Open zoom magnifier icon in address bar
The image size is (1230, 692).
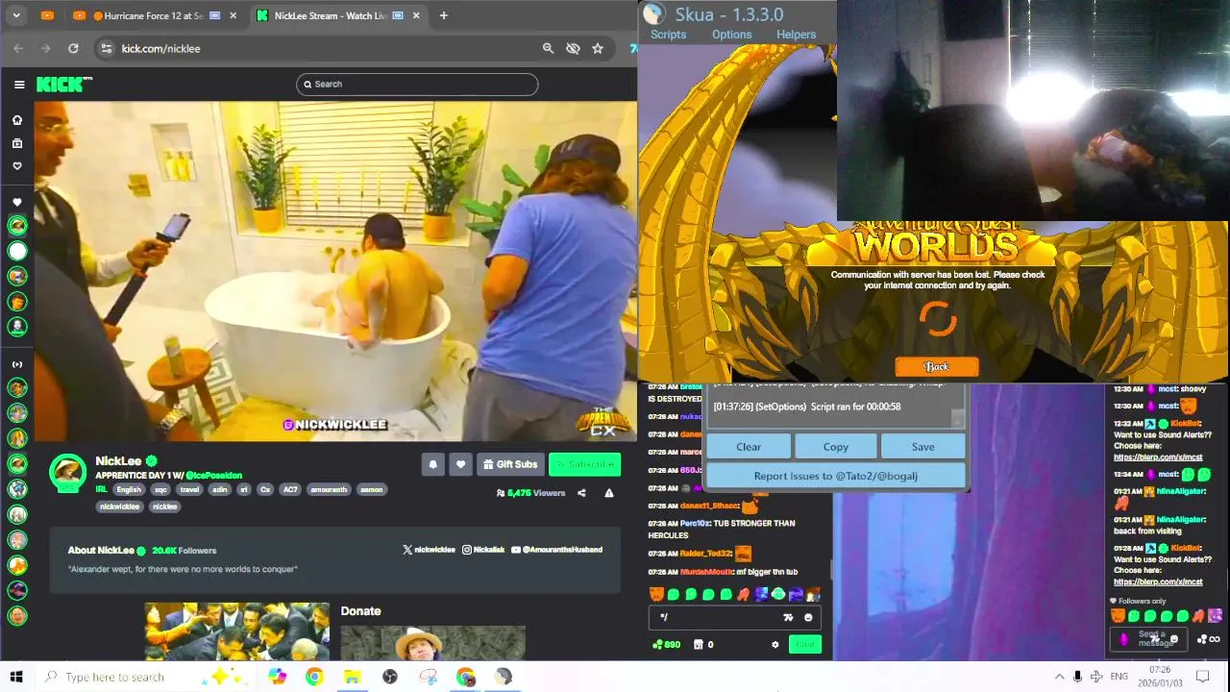[548, 48]
